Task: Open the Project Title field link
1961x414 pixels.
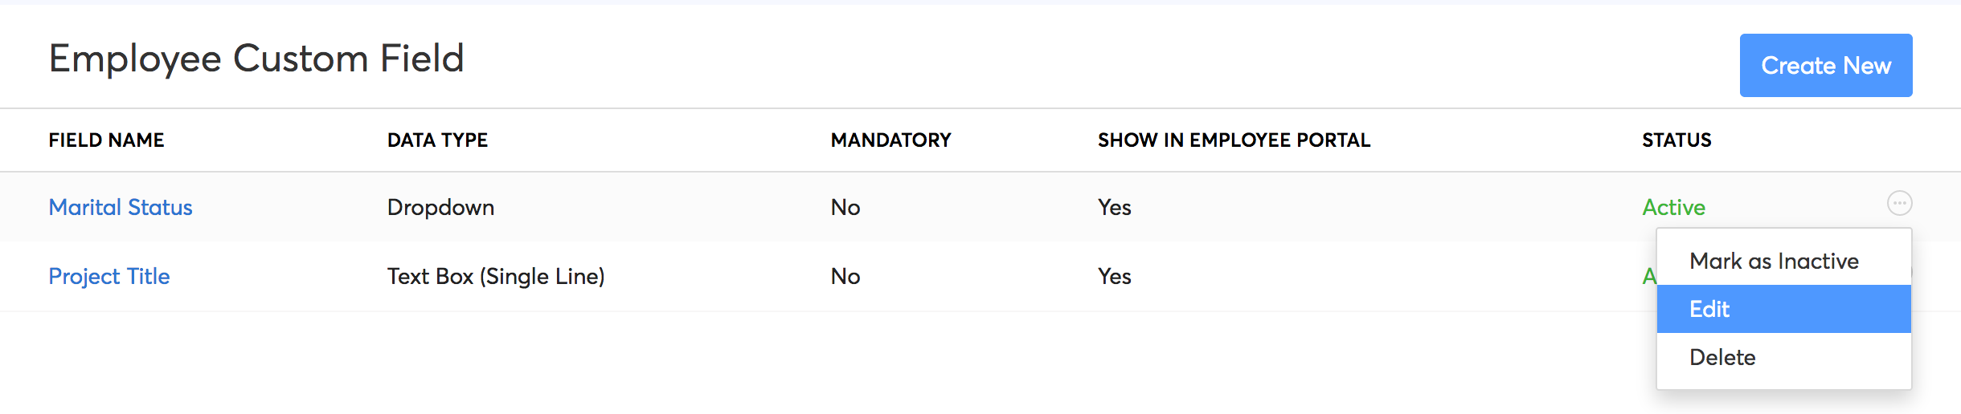Action: point(109,277)
